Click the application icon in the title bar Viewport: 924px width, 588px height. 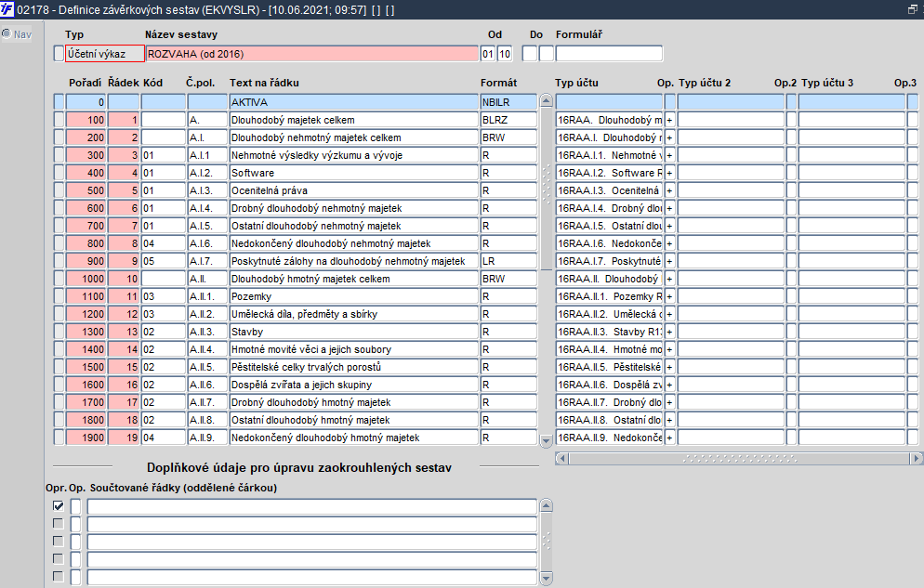(7, 9)
